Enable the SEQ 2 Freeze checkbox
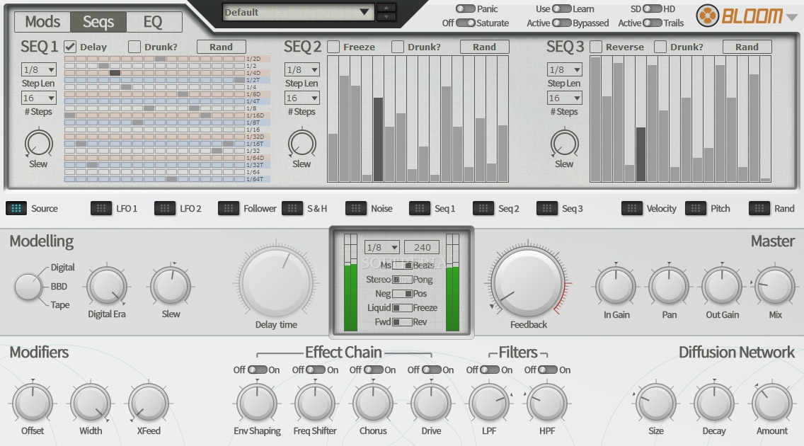Screen dimensions: 804x446 (333, 47)
